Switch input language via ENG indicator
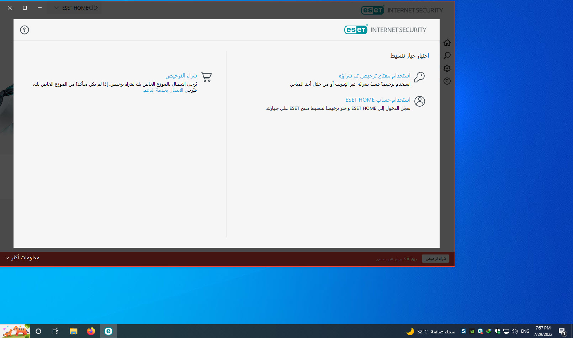The height and width of the screenshot is (338, 573). click(525, 331)
